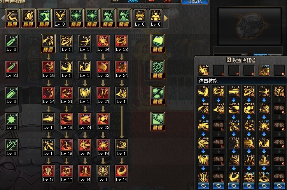Click the I hotkey slot with Lv 25 skill

point(264,70)
